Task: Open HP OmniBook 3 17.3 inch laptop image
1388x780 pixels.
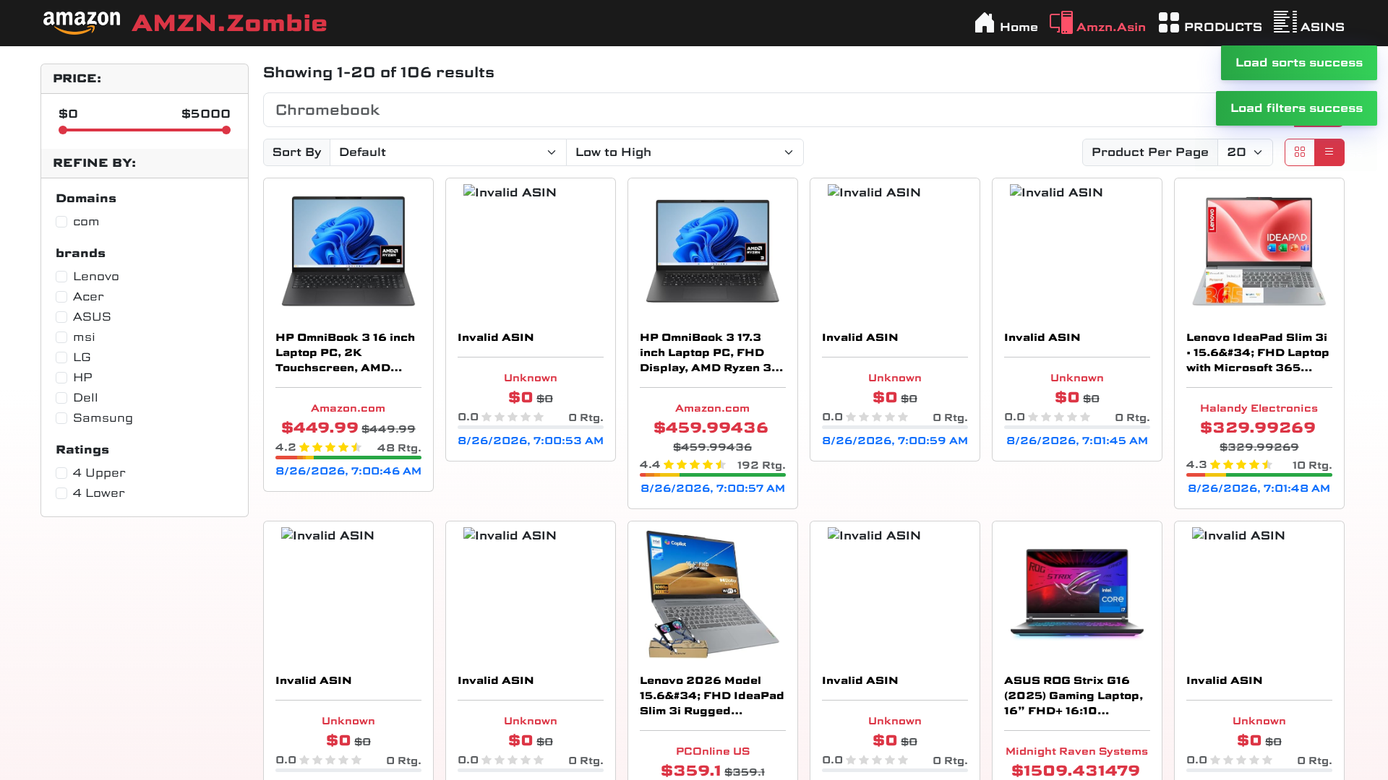Action: coord(713,251)
